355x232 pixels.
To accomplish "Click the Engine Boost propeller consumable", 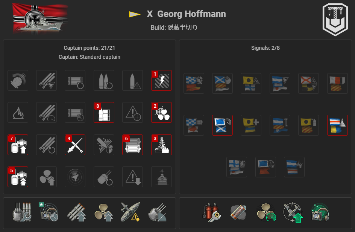I will (266, 212).
